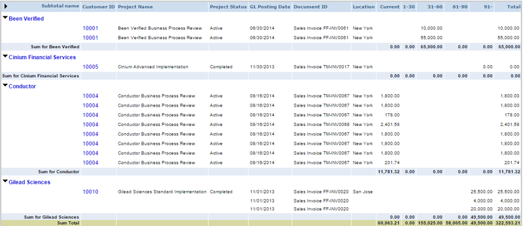Open the Cinium Financial Services link
This screenshot has height=226, width=524.
click(42, 57)
